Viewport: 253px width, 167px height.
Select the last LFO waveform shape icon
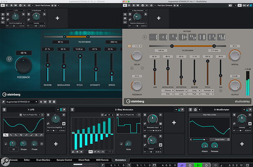click(41, 135)
